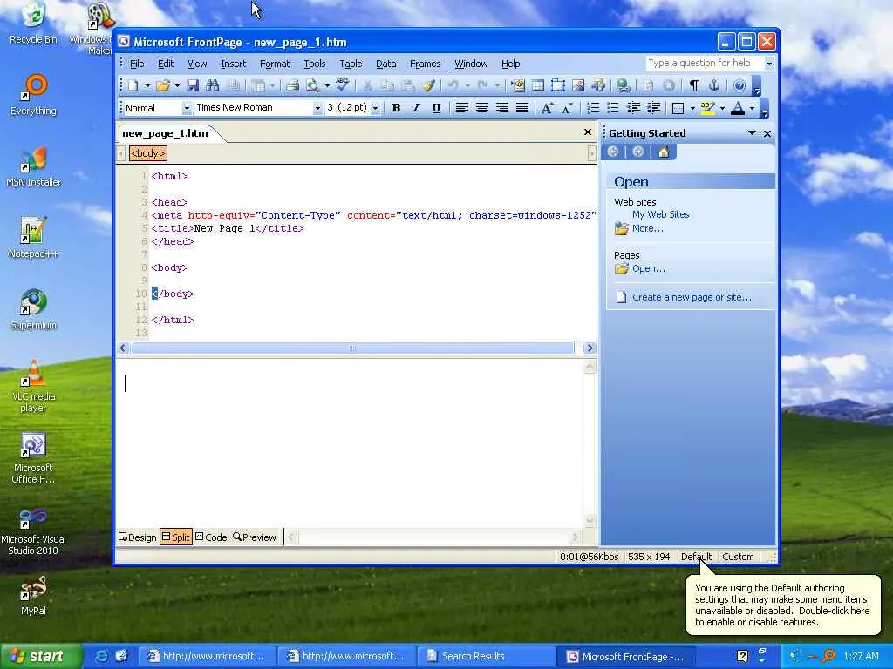Select the <body> quick tag button
The width and height of the screenshot is (893, 669).
pos(148,153)
